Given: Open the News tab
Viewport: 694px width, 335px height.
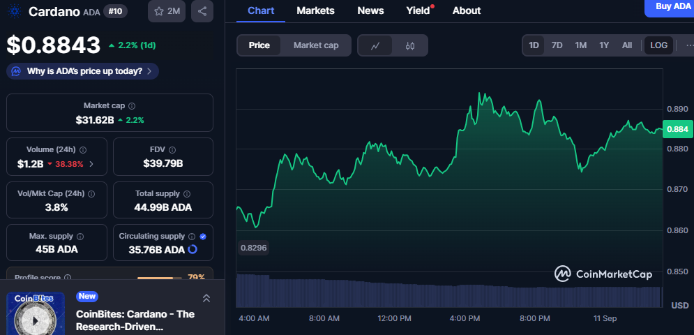Looking at the screenshot, I should coord(370,10).
